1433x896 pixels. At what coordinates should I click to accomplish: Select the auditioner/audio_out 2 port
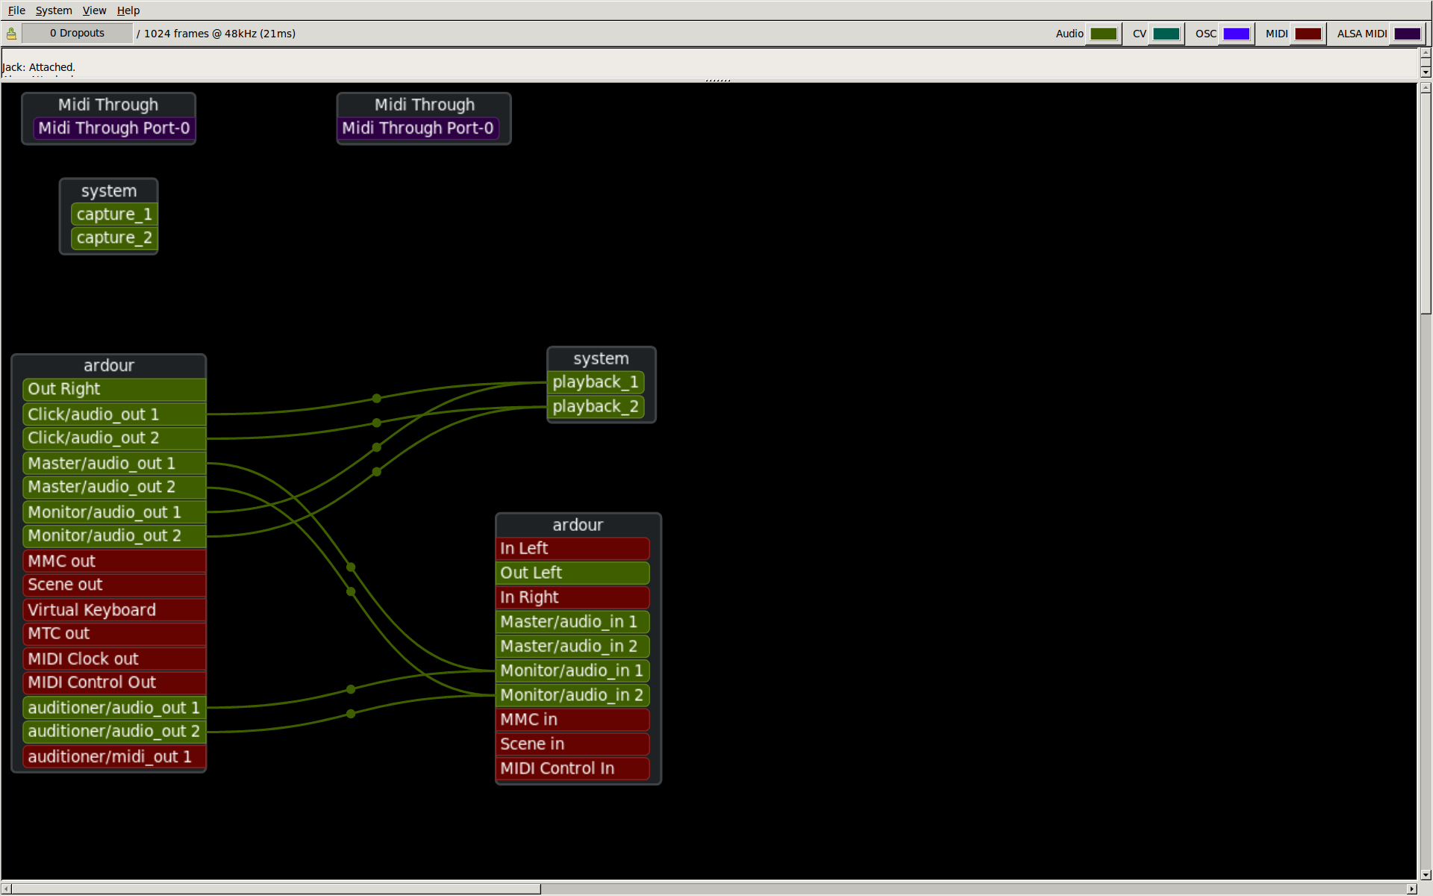pos(114,732)
